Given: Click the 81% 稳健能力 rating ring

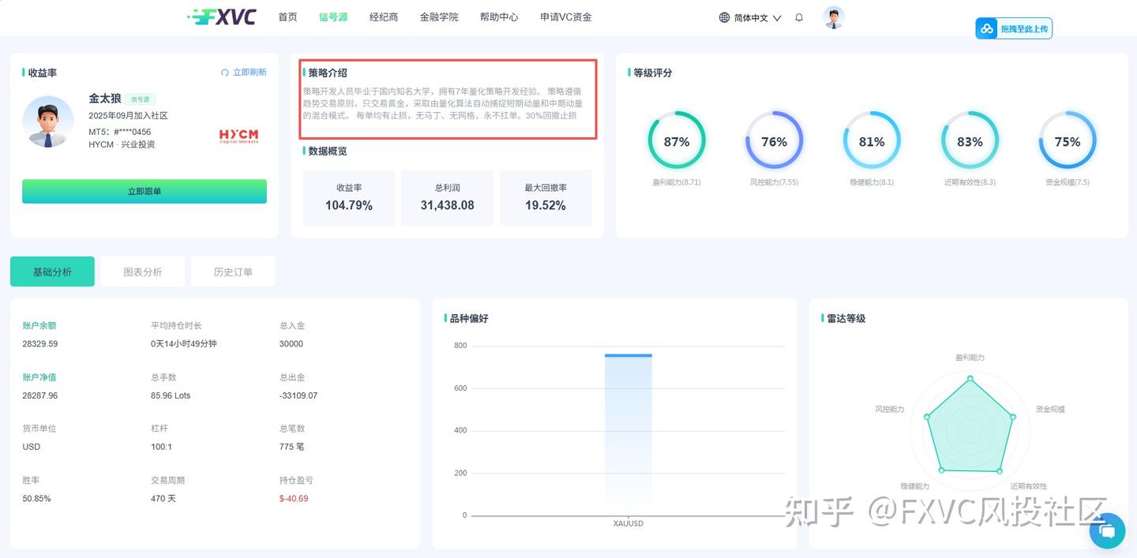Looking at the screenshot, I should coord(872,140).
